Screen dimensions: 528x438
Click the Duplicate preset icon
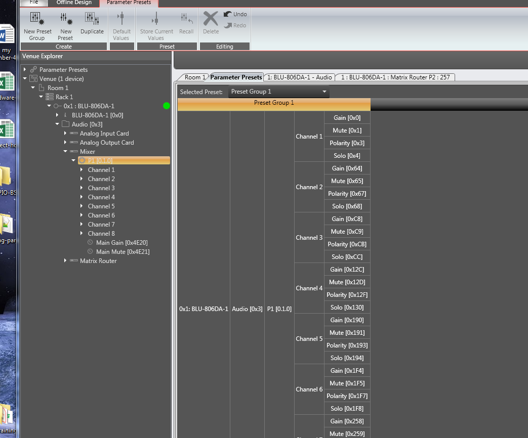click(x=92, y=19)
